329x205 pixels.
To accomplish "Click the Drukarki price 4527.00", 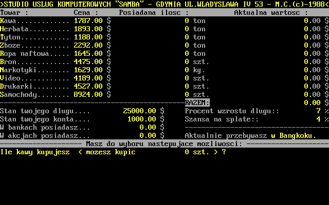I will tap(88, 87).
